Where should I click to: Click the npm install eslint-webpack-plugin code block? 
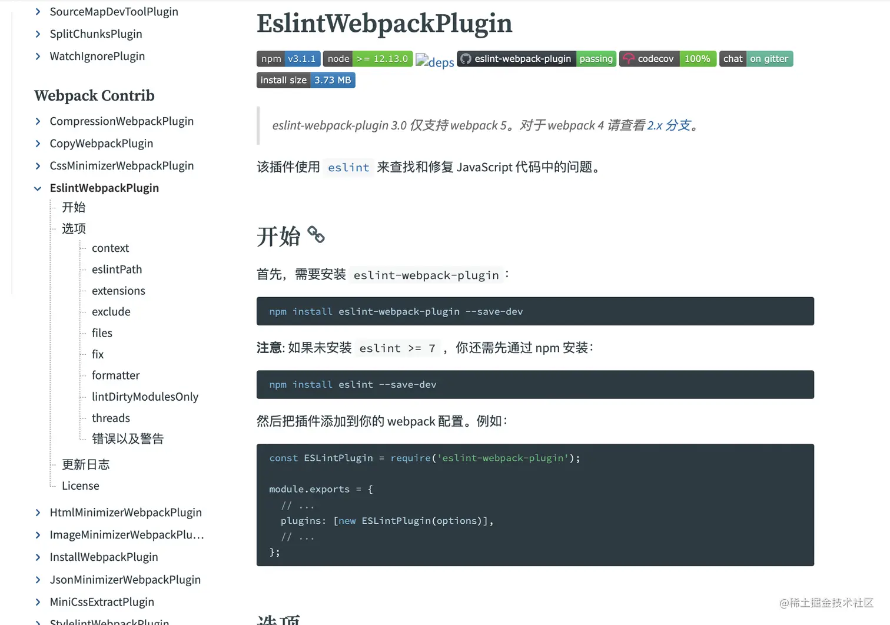535,311
